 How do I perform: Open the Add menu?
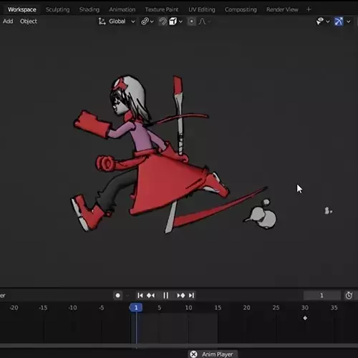tap(8, 21)
